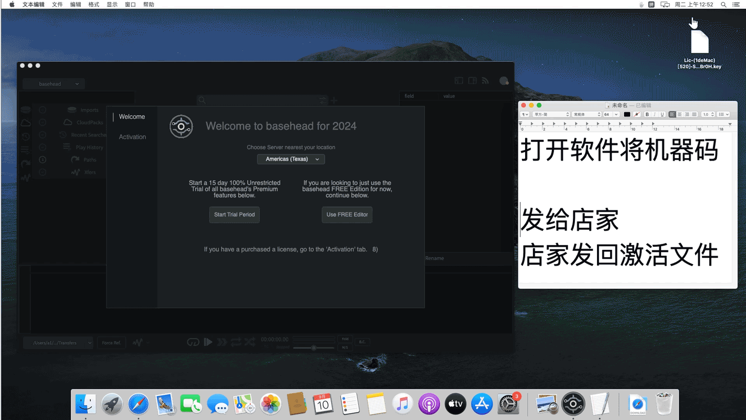This screenshot has height=420, width=746.
Task: Open the text color swatch in TextEdit
Action: [x=627, y=114]
